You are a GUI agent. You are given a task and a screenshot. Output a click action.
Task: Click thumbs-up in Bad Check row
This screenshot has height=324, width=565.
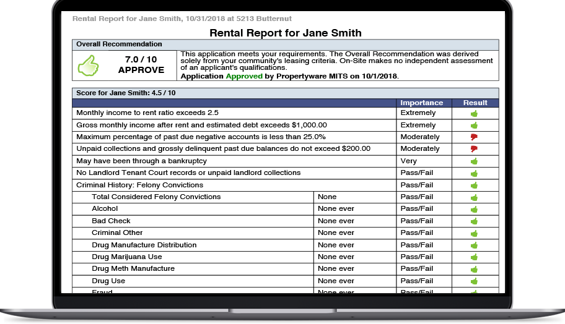[474, 221]
